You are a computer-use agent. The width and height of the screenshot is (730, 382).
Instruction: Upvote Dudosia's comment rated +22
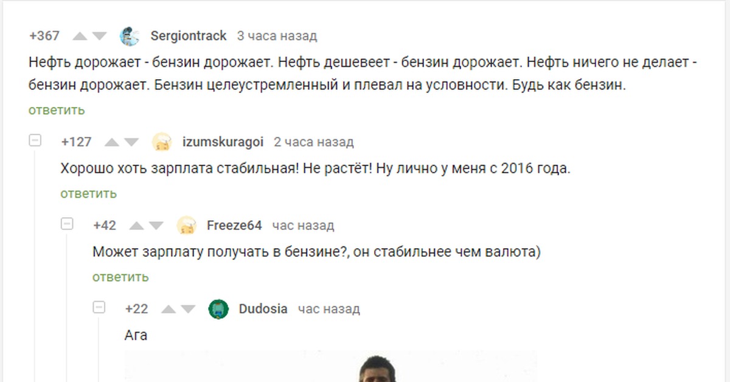pyautogui.click(x=169, y=310)
